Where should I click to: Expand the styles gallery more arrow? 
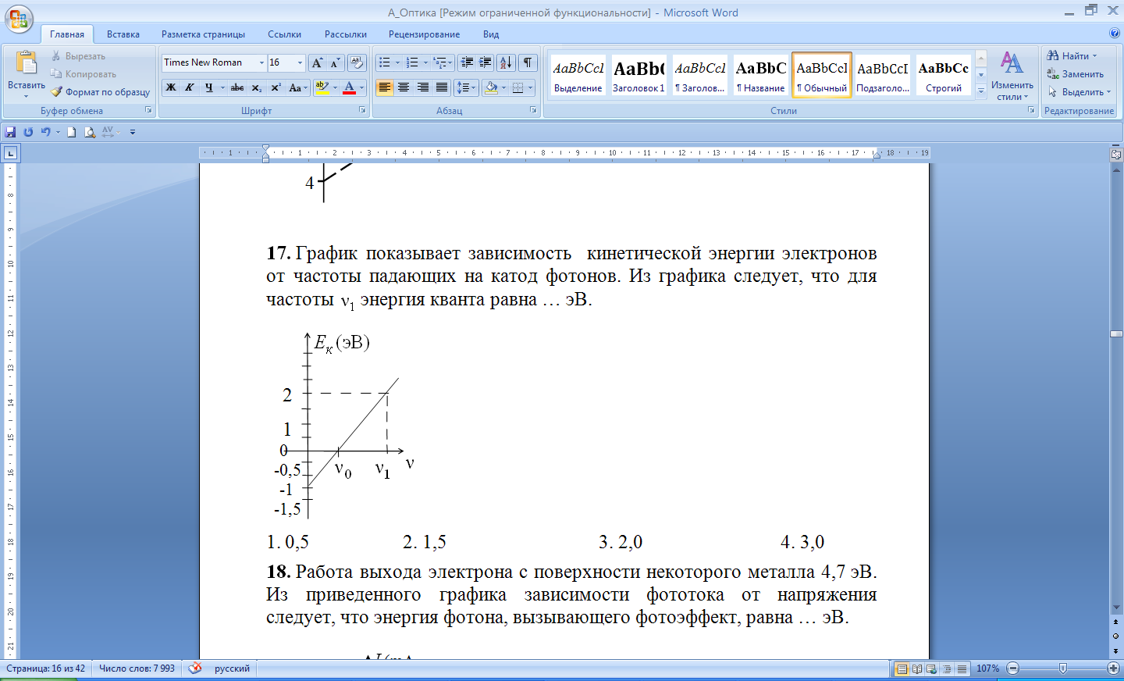click(981, 91)
